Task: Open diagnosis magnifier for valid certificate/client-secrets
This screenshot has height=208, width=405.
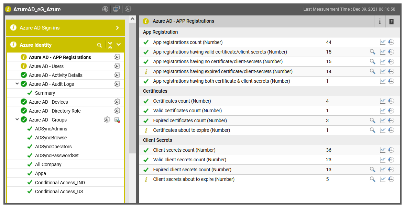Action: coord(372,52)
